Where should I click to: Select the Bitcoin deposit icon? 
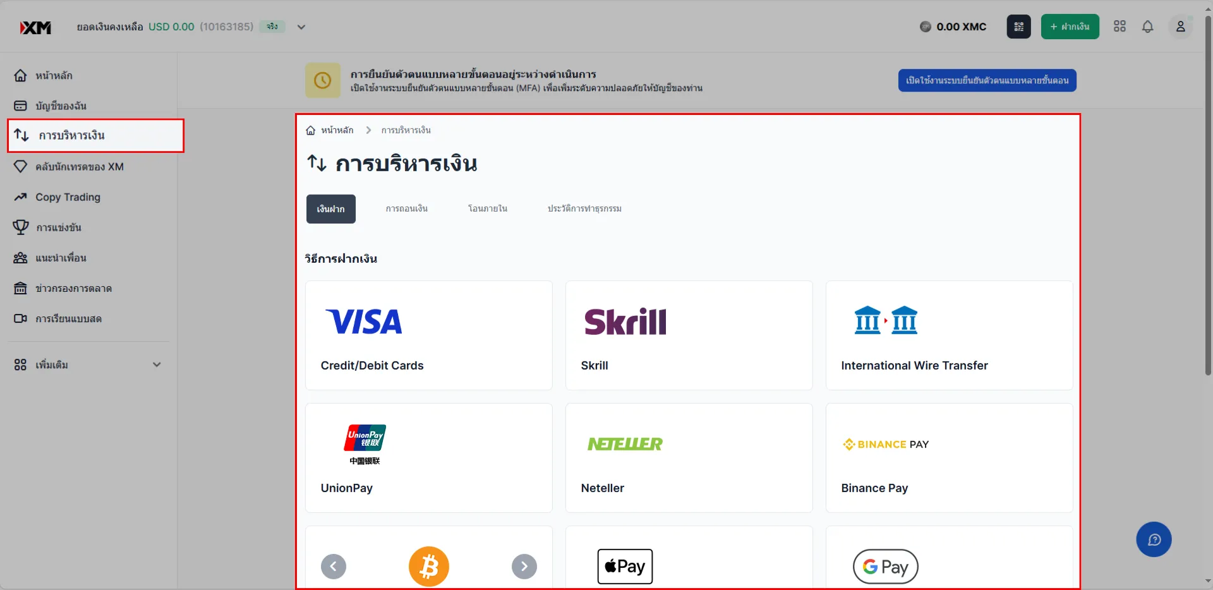click(429, 566)
